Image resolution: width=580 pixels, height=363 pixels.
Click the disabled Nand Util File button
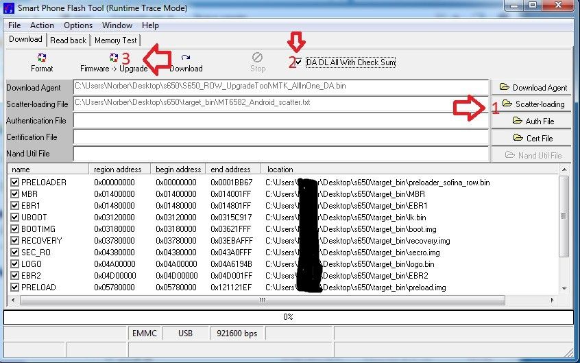pyautogui.click(x=531, y=155)
